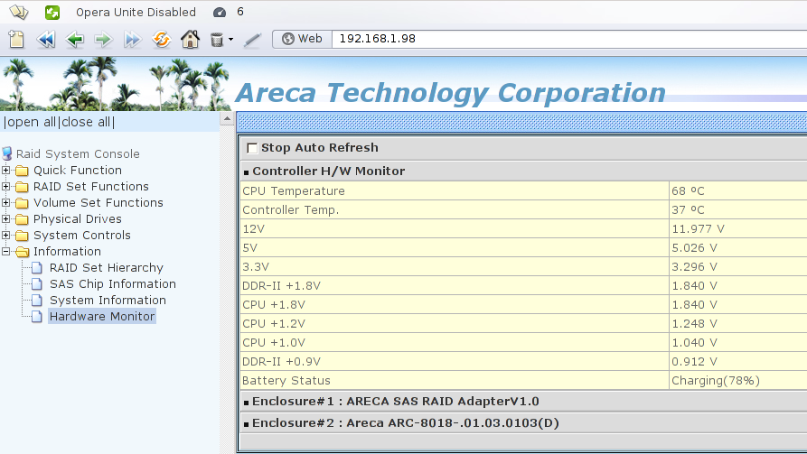807x454 pixels.
Task: Click the DDR-II +0.9V row label
Action: (281, 361)
